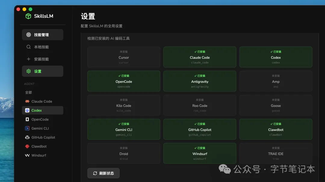This screenshot has width=325, height=182.
Task: Click the Gemini CLI agent icon in sidebar
Action: point(27,128)
